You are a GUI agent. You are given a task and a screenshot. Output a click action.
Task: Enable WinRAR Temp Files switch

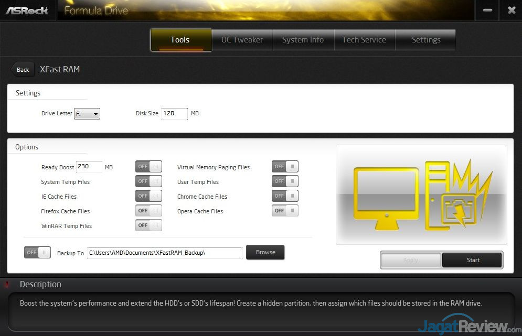coord(148,225)
